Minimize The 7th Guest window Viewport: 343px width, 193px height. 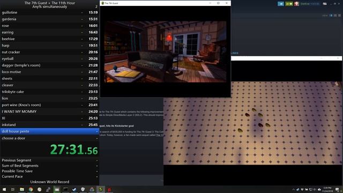210,3
